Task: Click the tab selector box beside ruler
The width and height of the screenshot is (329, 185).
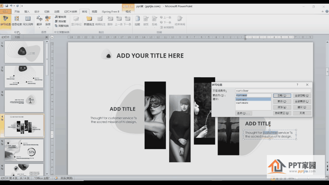Action: coord(52,37)
